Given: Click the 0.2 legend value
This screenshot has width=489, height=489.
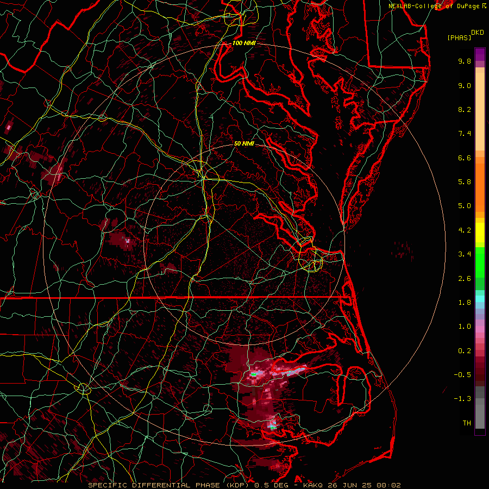Looking at the screenshot, I should (465, 351).
